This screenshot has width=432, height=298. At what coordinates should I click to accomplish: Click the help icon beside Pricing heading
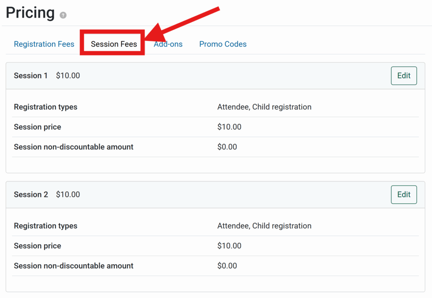point(63,16)
